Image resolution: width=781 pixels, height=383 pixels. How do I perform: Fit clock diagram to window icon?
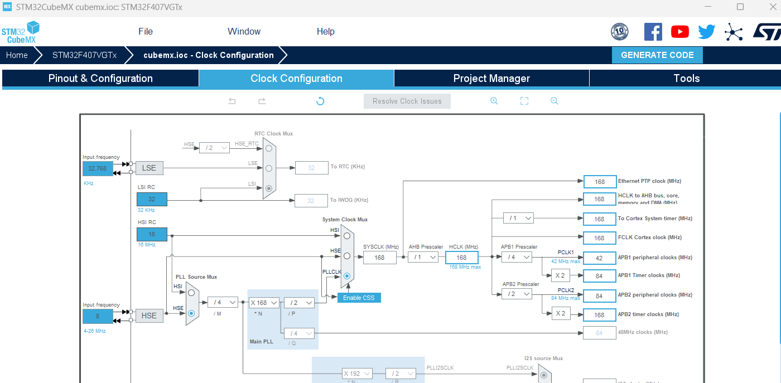(524, 101)
